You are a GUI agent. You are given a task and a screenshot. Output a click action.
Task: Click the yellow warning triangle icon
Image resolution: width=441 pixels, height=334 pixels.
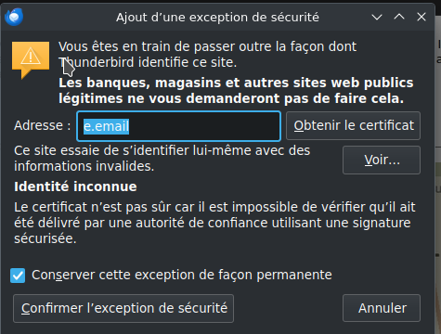click(31, 59)
